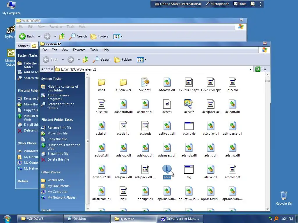The width and height of the screenshot is (298, 223).
Task: Click Windows Start button
Action: (7, 219)
